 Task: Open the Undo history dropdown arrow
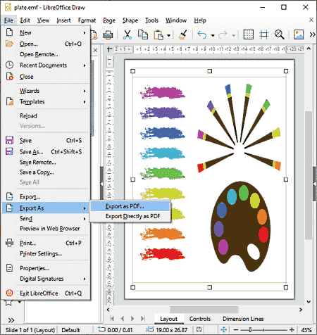point(213,36)
